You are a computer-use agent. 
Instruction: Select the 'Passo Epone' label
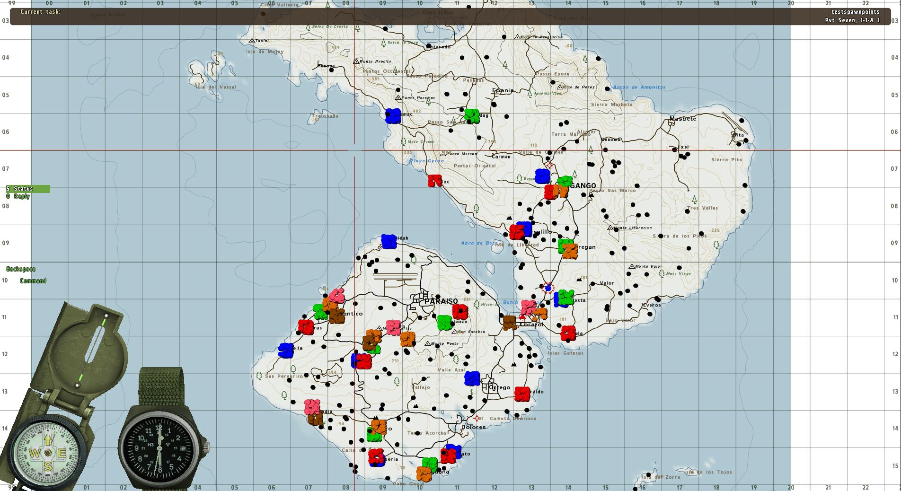click(x=552, y=74)
